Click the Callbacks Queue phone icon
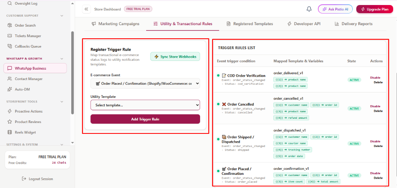The height and width of the screenshot is (188, 397). pos(10,46)
